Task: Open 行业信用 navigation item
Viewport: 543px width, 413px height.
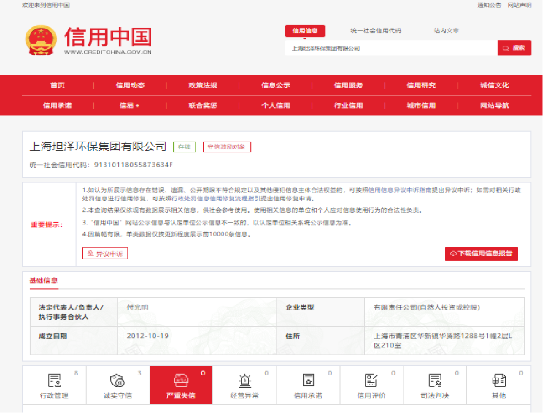Action: [x=349, y=105]
